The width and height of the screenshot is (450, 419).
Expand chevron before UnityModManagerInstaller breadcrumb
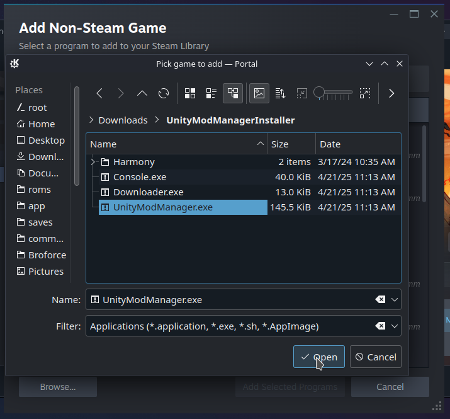tap(157, 120)
